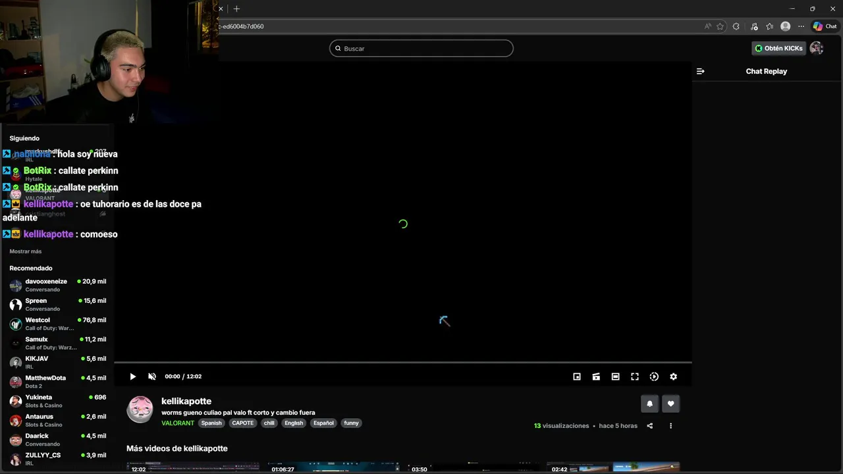This screenshot has height=474, width=843.
Task: Click the hace 5 horas timestamp
Action: [x=618, y=426]
